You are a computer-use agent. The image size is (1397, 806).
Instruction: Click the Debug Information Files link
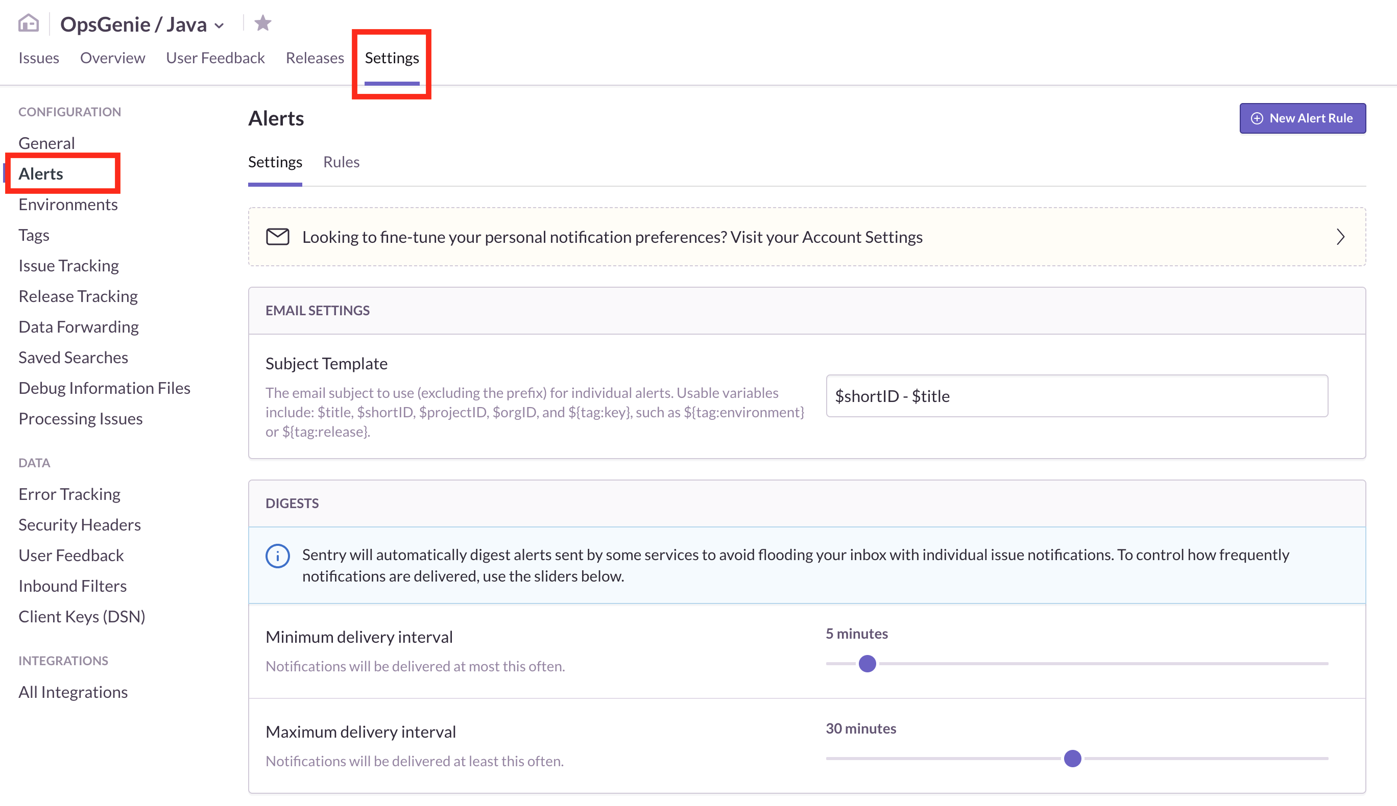tap(105, 387)
